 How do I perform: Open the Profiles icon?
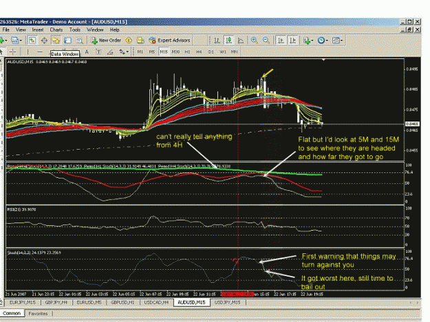[14, 41]
